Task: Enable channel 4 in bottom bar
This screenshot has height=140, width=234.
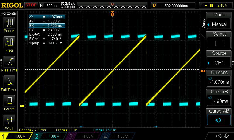Action: click(x=117, y=136)
